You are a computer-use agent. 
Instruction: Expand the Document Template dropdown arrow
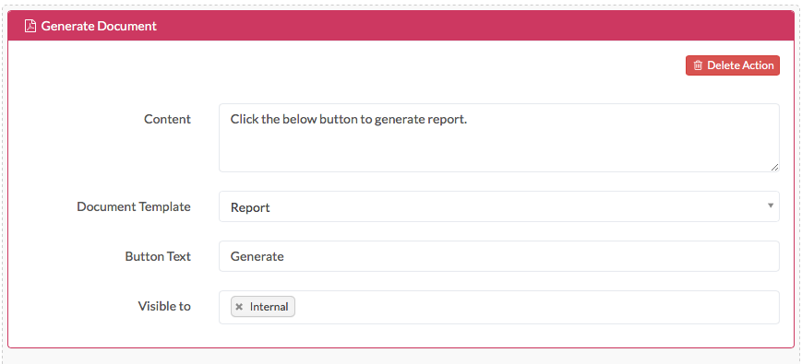[771, 205]
